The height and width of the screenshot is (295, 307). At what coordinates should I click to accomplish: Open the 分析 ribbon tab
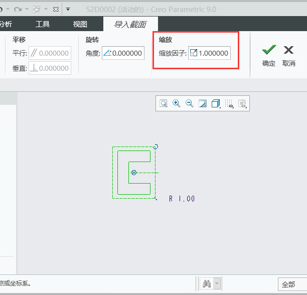pyautogui.click(x=6, y=24)
